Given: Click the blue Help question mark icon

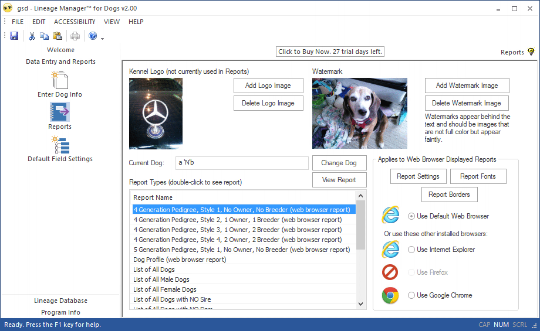Looking at the screenshot, I should pyautogui.click(x=93, y=36).
